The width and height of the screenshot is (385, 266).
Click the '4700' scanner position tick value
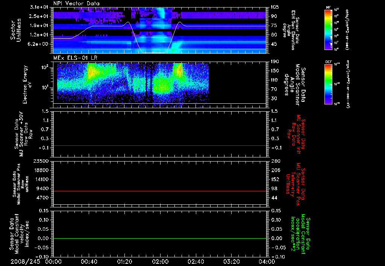43,198
